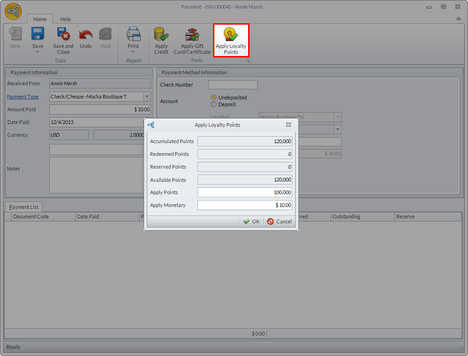Click the Apply Credit icon

161,34
